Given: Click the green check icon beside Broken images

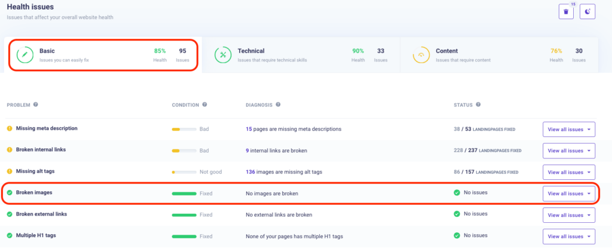Looking at the screenshot, I should point(10,193).
